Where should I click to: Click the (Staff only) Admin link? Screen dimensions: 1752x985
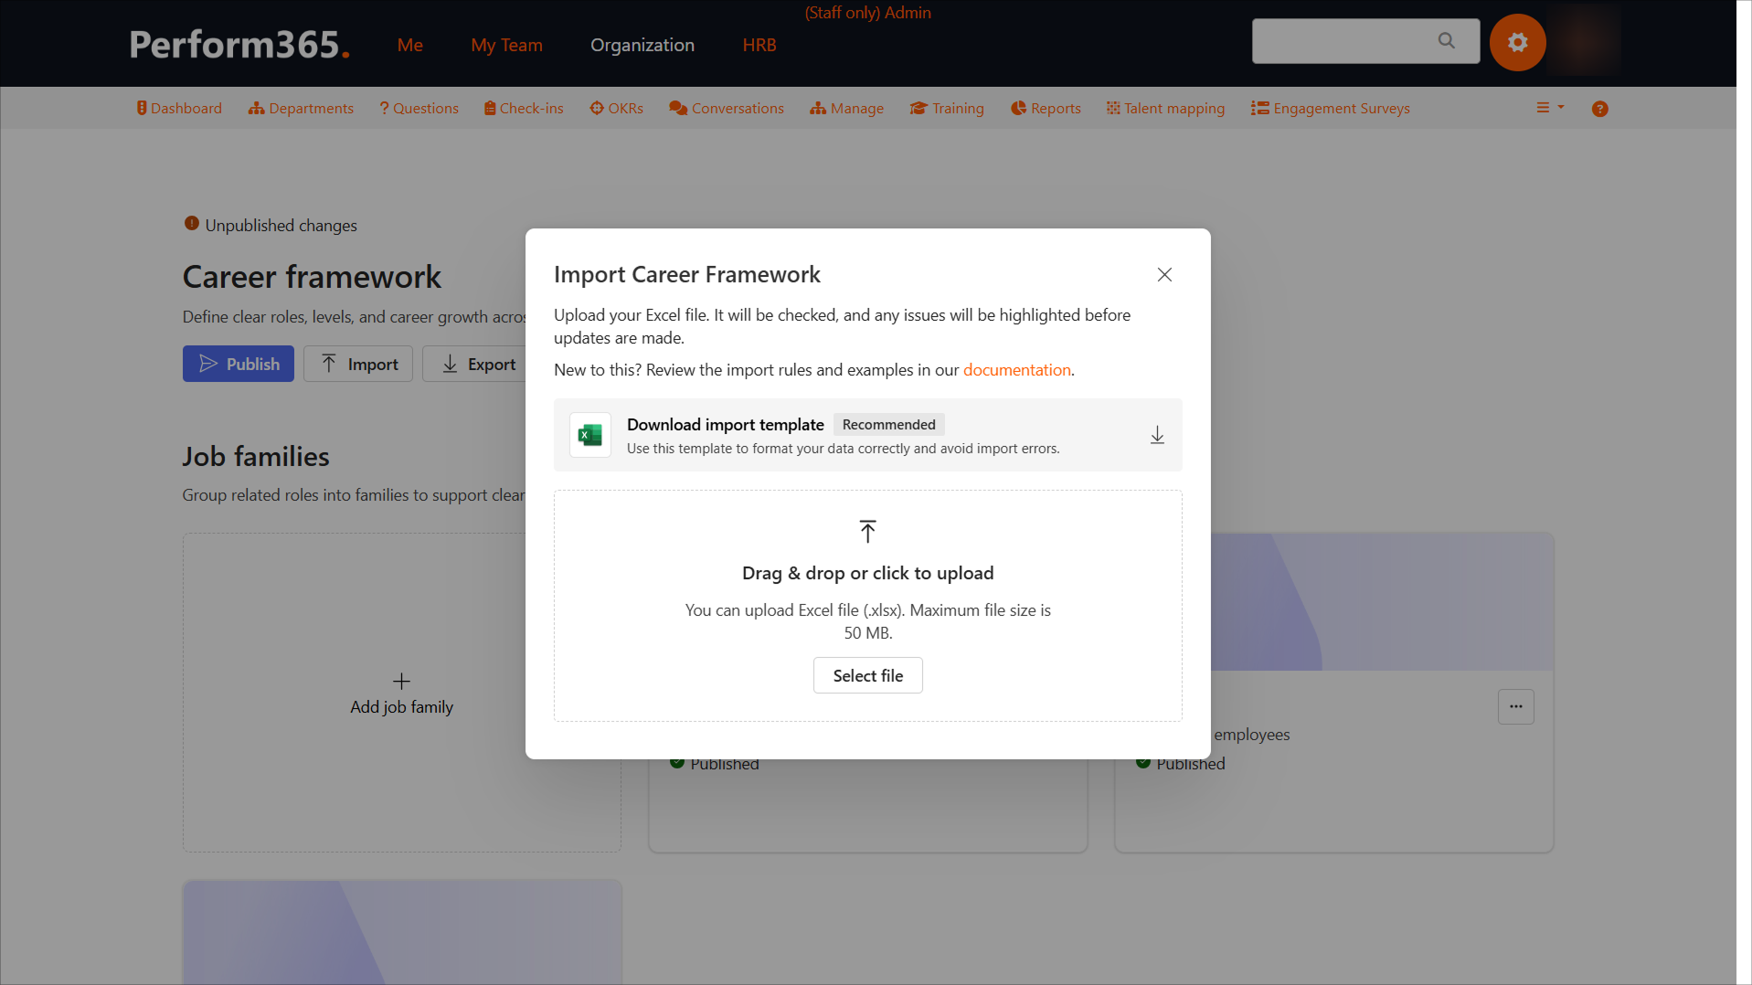pos(868,13)
